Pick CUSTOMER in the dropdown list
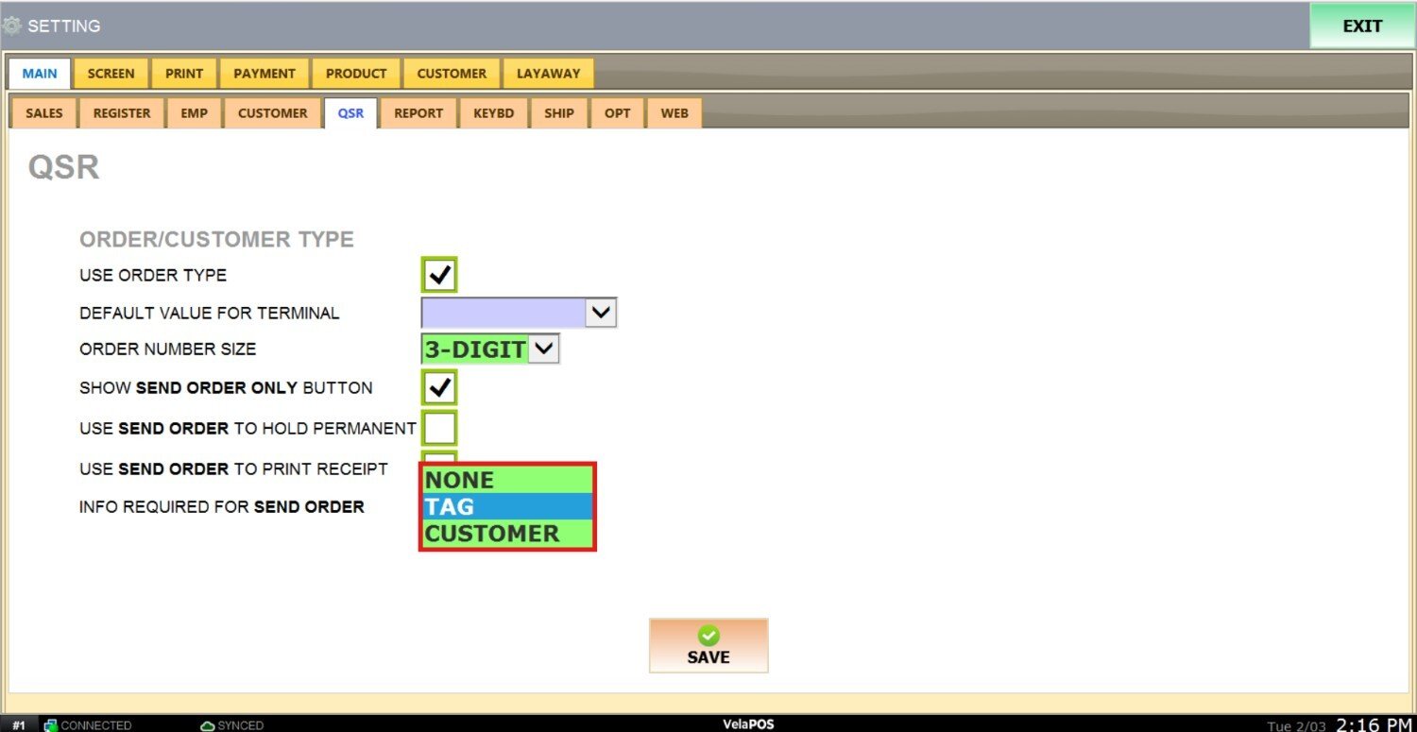 (x=507, y=534)
